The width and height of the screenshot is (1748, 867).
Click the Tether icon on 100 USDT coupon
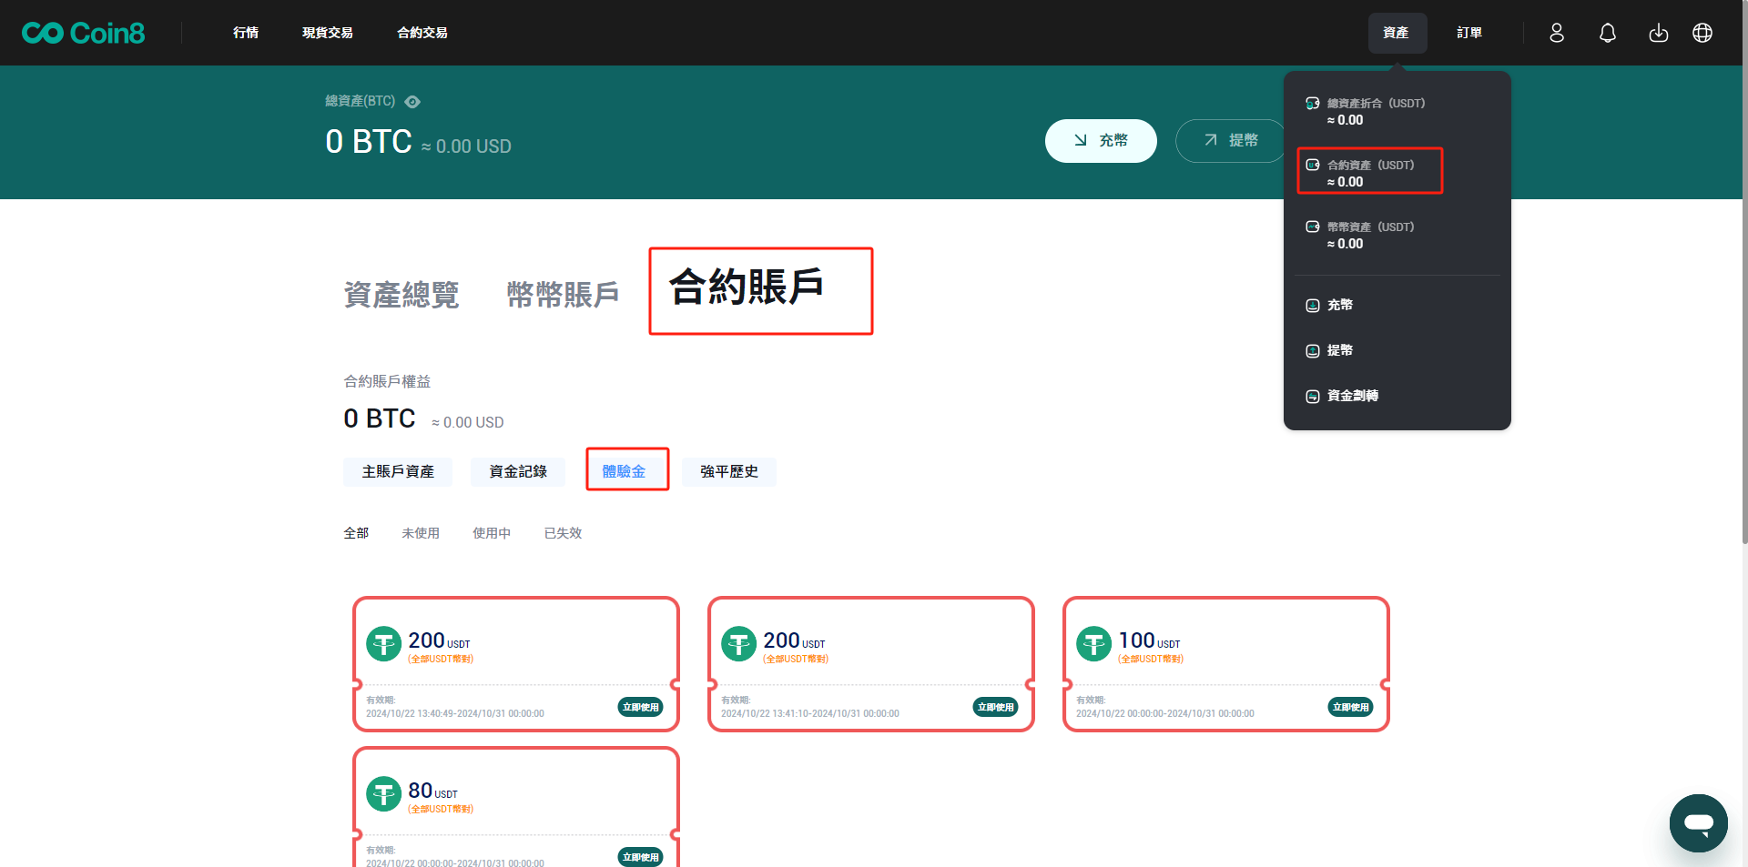coord(1093,644)
